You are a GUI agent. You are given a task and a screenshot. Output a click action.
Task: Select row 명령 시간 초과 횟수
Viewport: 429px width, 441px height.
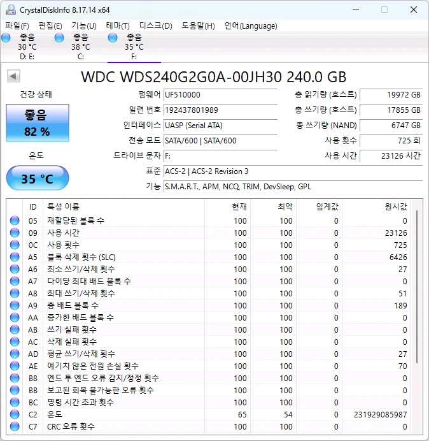point(209,402)
